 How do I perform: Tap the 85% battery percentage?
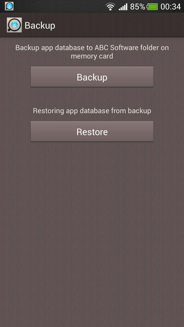pos(137,7)
